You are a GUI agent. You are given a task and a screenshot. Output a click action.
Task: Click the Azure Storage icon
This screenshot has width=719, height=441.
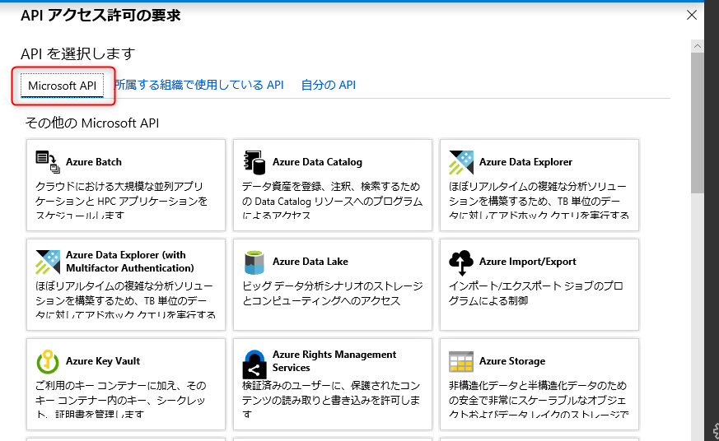pos(461,361)
